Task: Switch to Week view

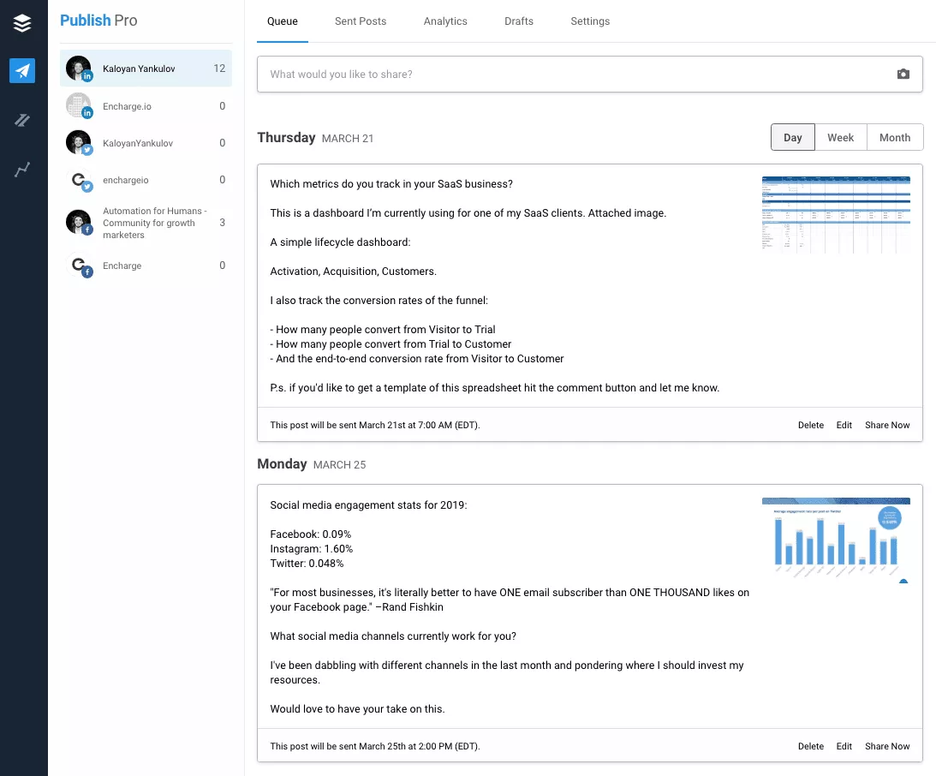Action: coord(840,138)
